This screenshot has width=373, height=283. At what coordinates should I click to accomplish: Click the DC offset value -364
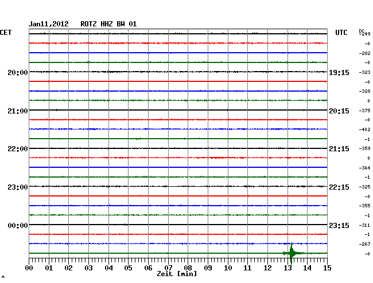364,168
